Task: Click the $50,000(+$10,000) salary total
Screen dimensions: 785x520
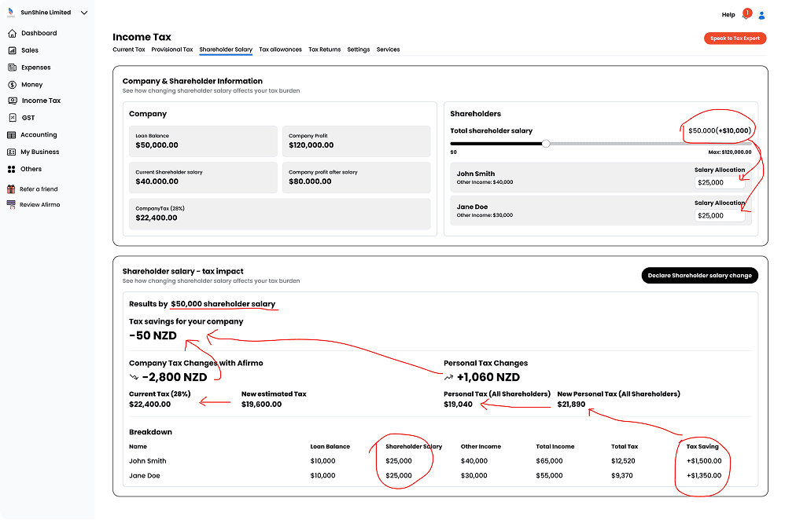Action: (720, 131)
